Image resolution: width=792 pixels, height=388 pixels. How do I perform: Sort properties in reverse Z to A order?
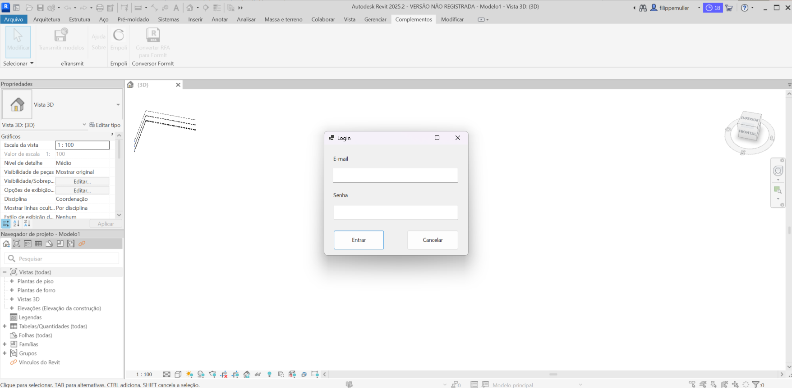27,224
